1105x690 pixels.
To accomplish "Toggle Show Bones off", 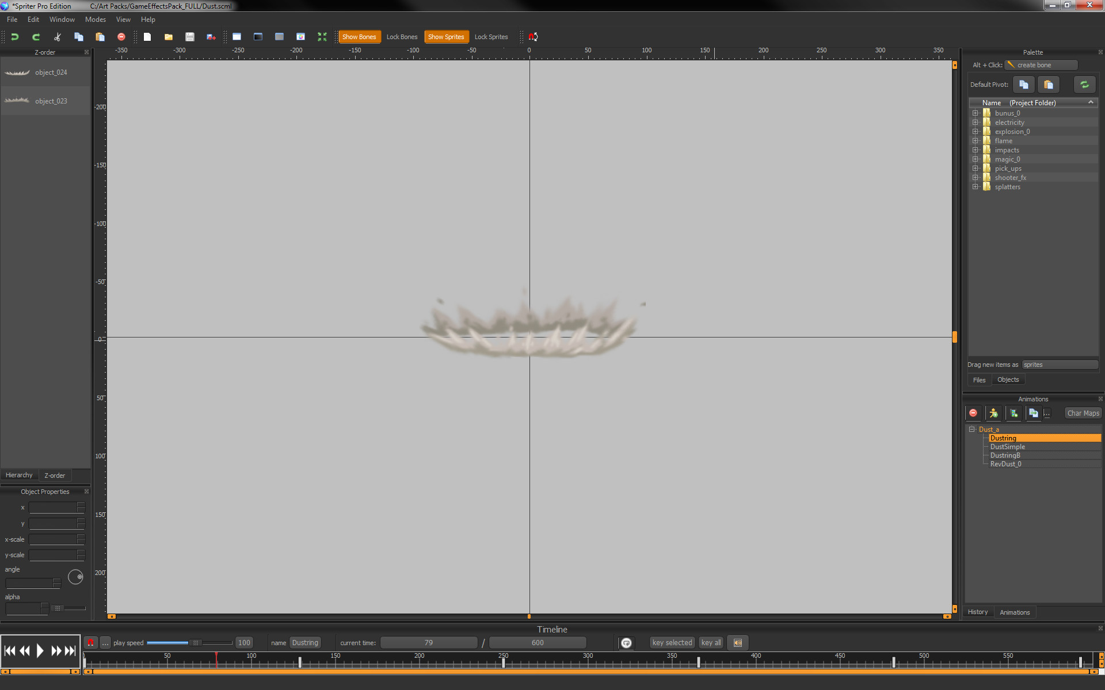I will point(360,36).
